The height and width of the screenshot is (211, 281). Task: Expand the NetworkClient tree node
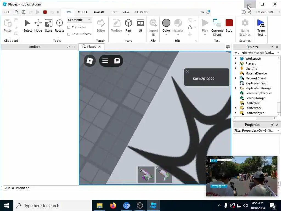[x=235, y=78]
